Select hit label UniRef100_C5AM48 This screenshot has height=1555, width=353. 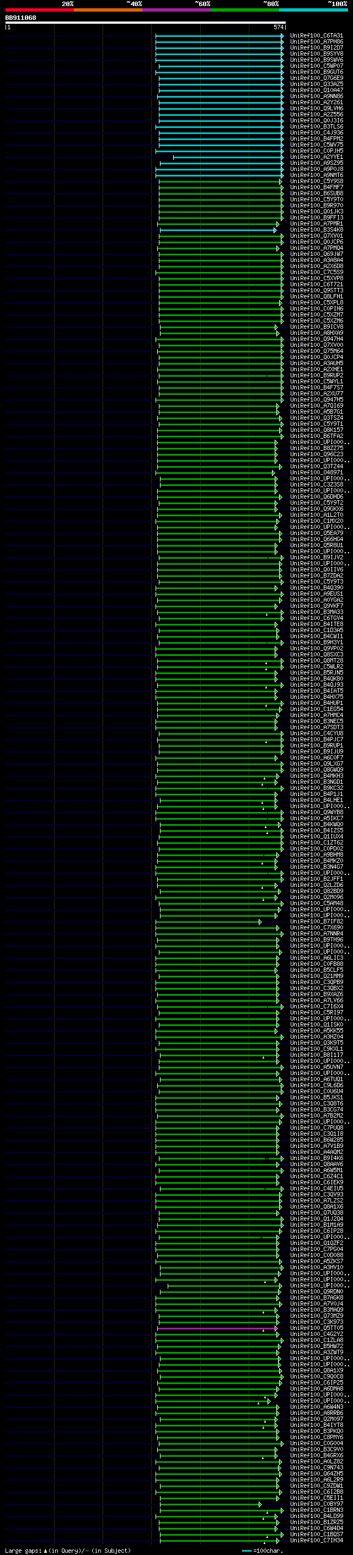click(x=317, y=903)
